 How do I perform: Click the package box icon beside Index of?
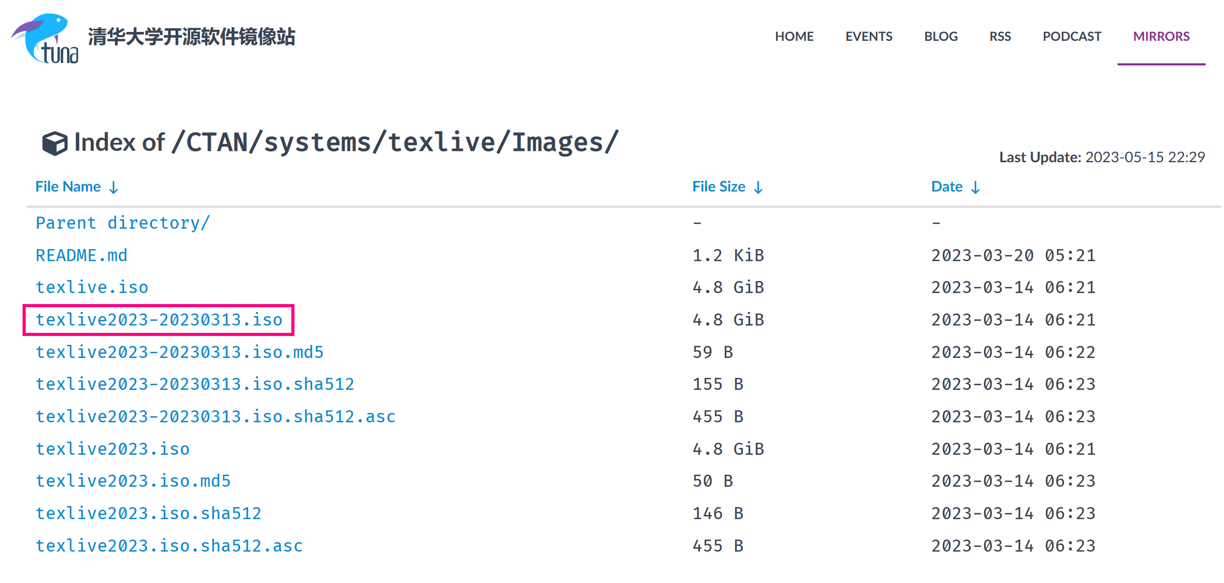pos(54,143)
